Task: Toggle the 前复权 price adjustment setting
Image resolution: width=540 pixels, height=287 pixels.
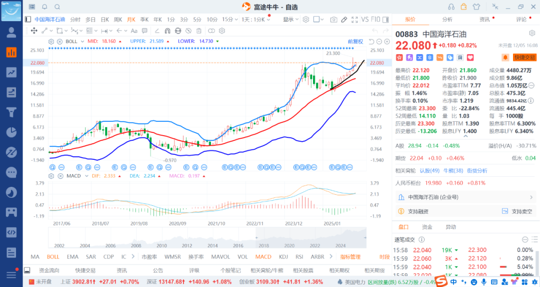Action: coord(355,41)
